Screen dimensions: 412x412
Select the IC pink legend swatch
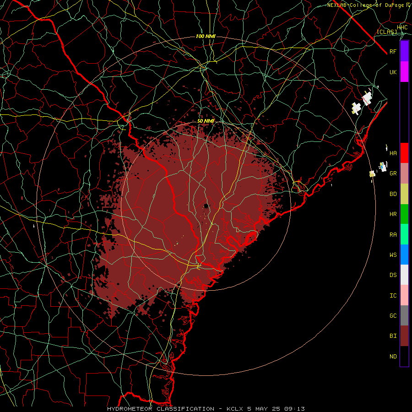click(404, 295)
